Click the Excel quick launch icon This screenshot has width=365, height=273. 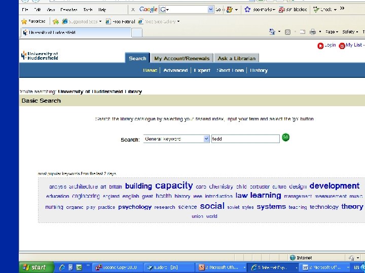[x=79, y=267]
